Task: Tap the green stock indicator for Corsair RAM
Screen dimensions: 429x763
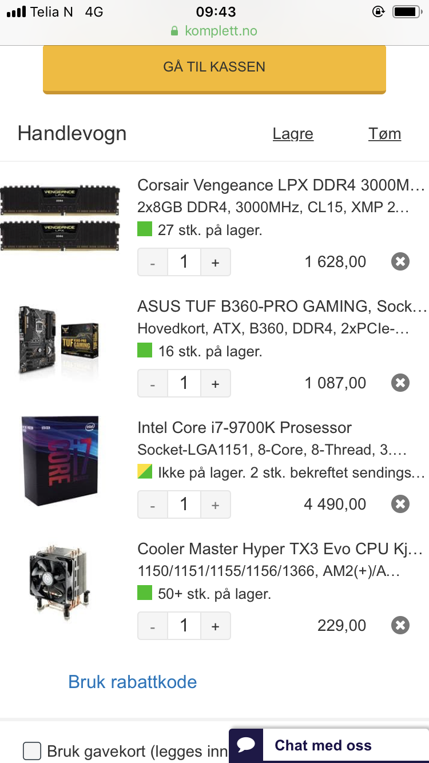Action: pos(145,229)
